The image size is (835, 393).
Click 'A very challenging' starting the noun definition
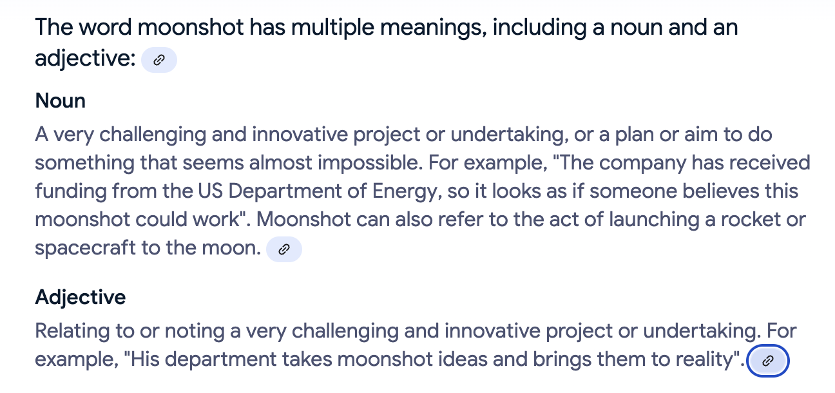pyautogui.click(x=120, y=135)
